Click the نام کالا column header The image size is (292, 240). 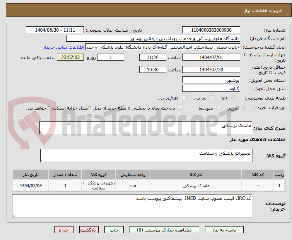point(196,175)
